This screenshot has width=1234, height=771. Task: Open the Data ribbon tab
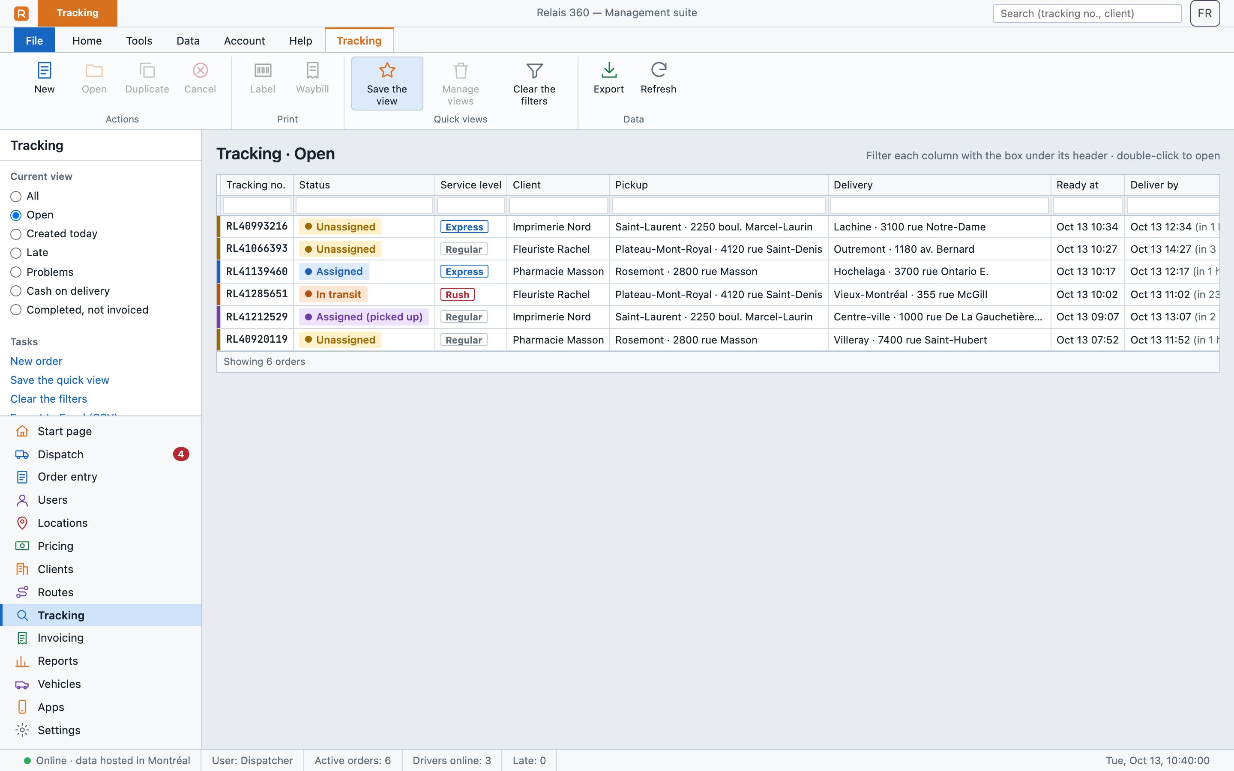188,41
